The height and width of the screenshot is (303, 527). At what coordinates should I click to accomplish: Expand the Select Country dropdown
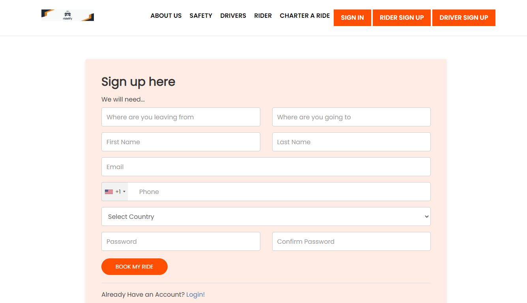click(266, 216)
